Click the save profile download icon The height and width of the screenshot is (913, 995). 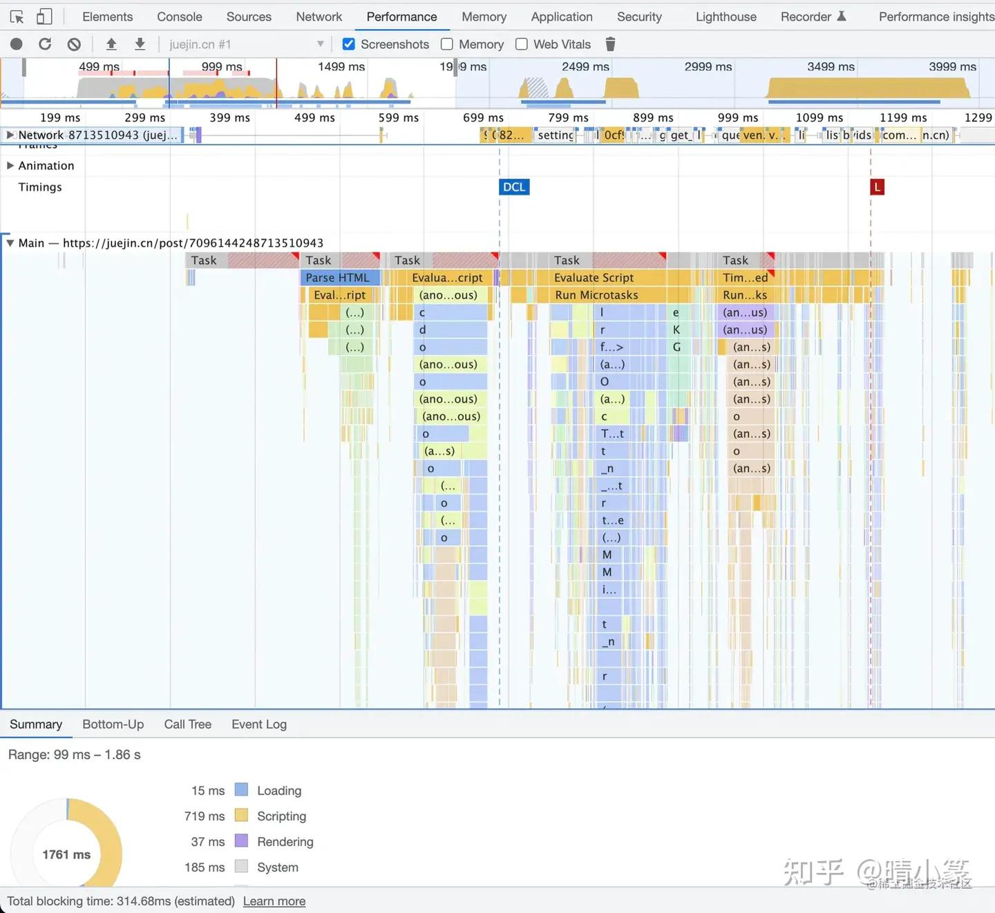[140, 44]
